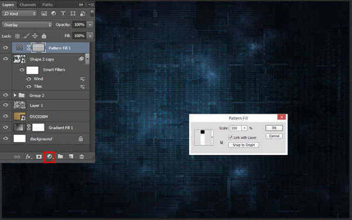
Task: Hide the DSC02684 layer
Action: tap(6, 116)
